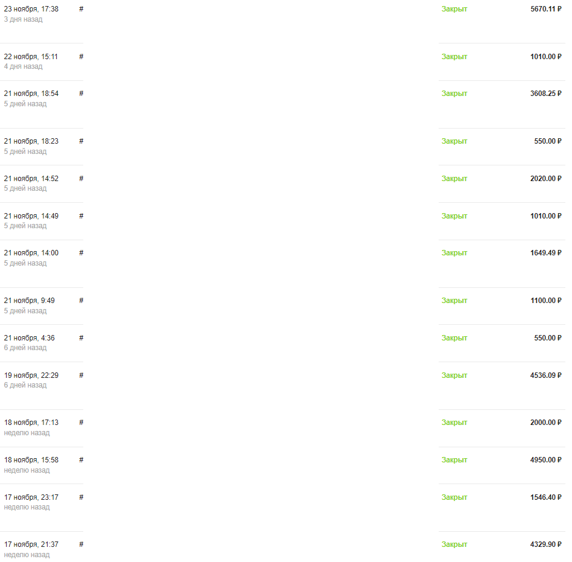Open the order dated 23 ноября, 17:38
The image size is (572, 562).
(31, 9)
